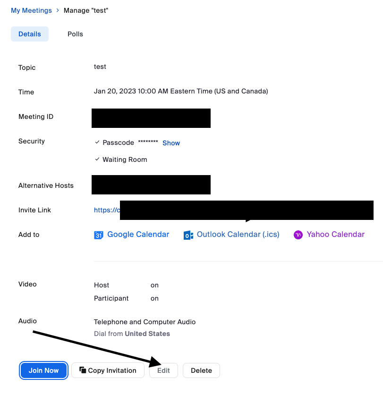Click the Google Calendar icon
The width and height of the screenshot is (383, 395).
tap(98, 234)
